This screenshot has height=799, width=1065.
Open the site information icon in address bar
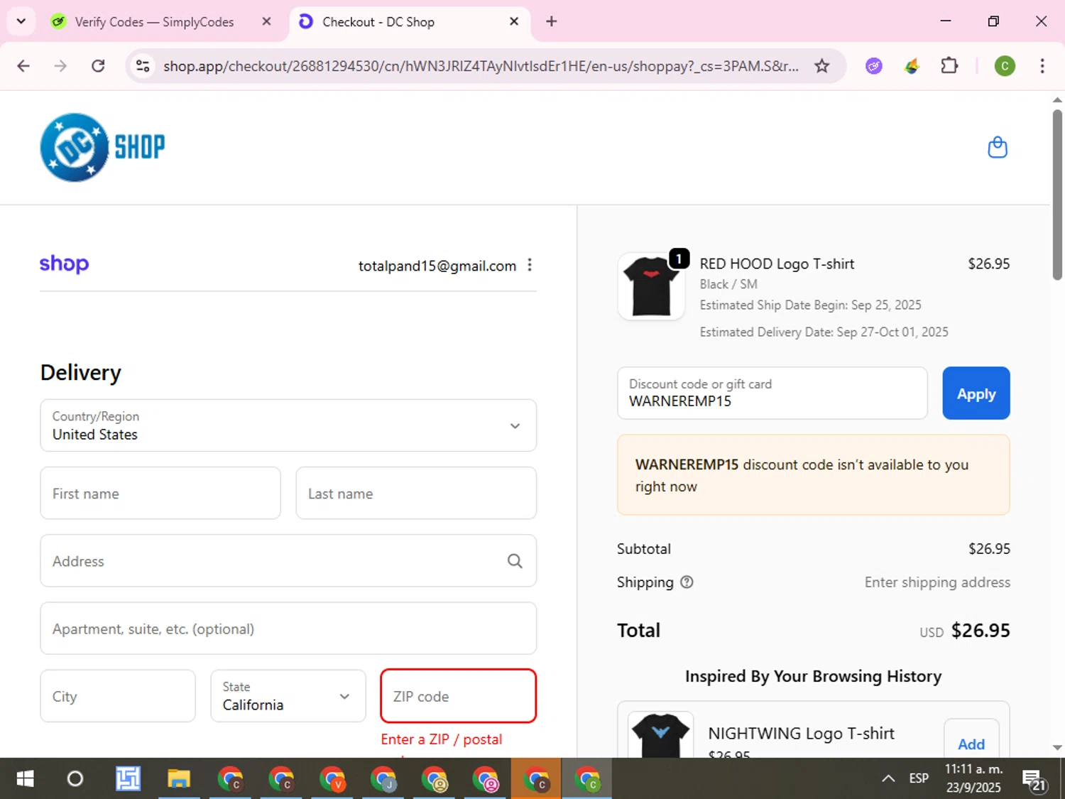point(143,66)
